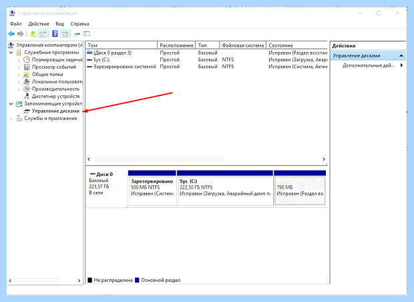414x302 pixels.
Task: Expand the Планировщик заданий node
Action: pos(19,60)
